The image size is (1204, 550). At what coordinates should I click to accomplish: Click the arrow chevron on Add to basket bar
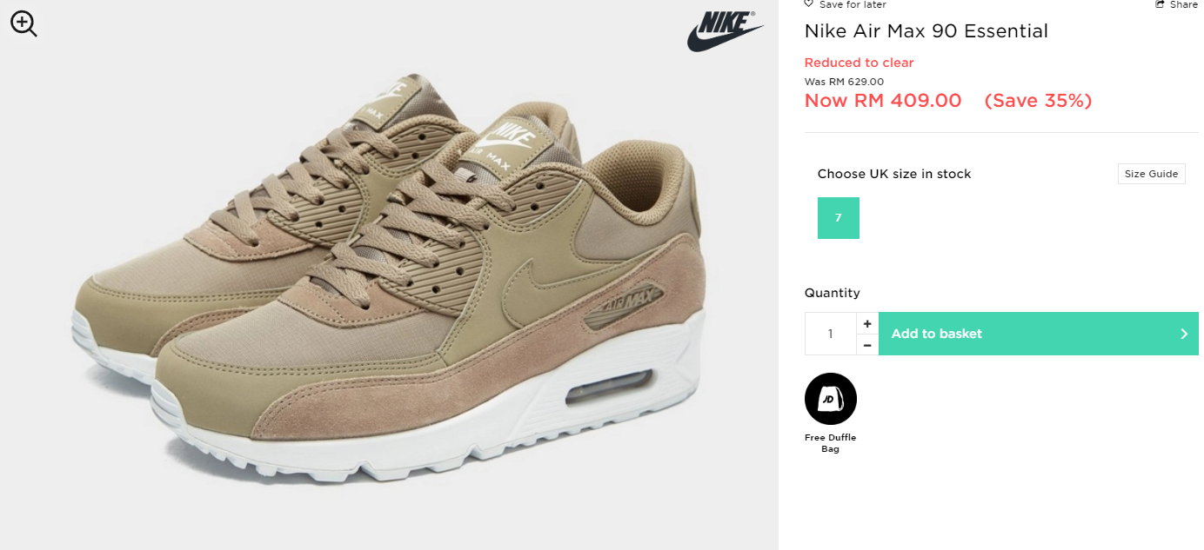pyautogui.click(x=1184, y=334)
